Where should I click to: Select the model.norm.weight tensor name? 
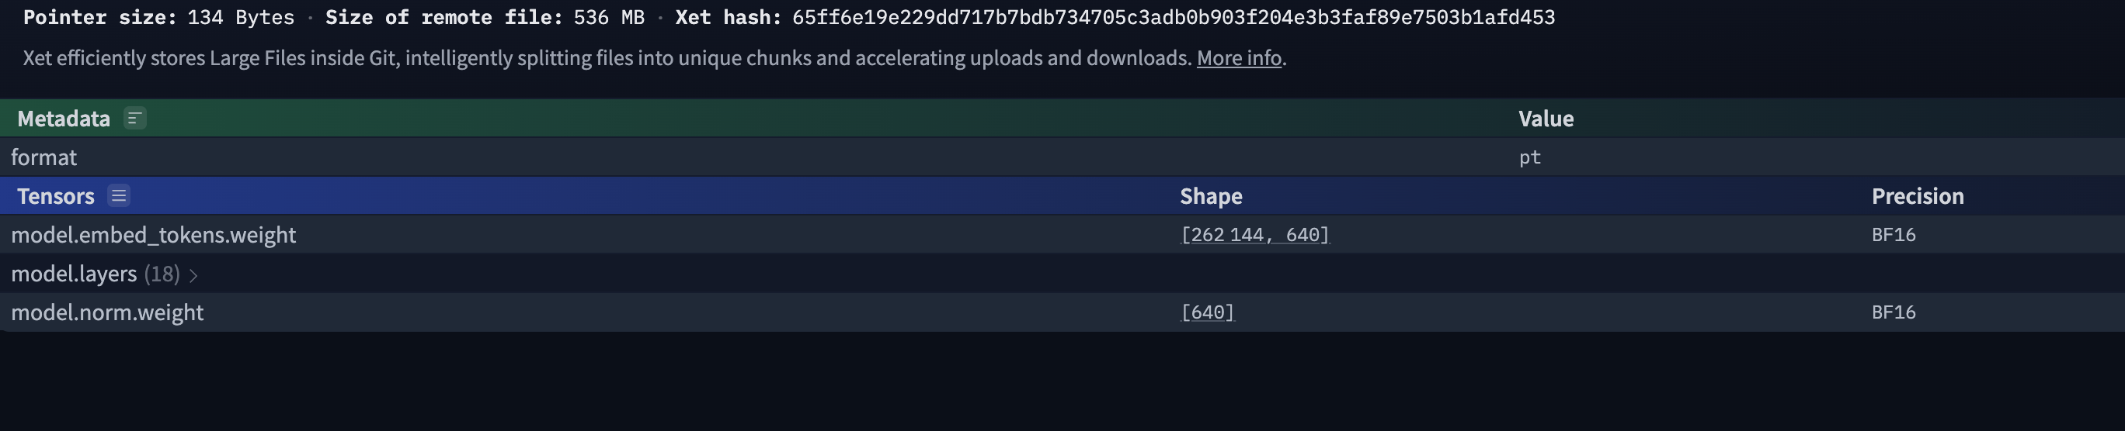point(107,312)
